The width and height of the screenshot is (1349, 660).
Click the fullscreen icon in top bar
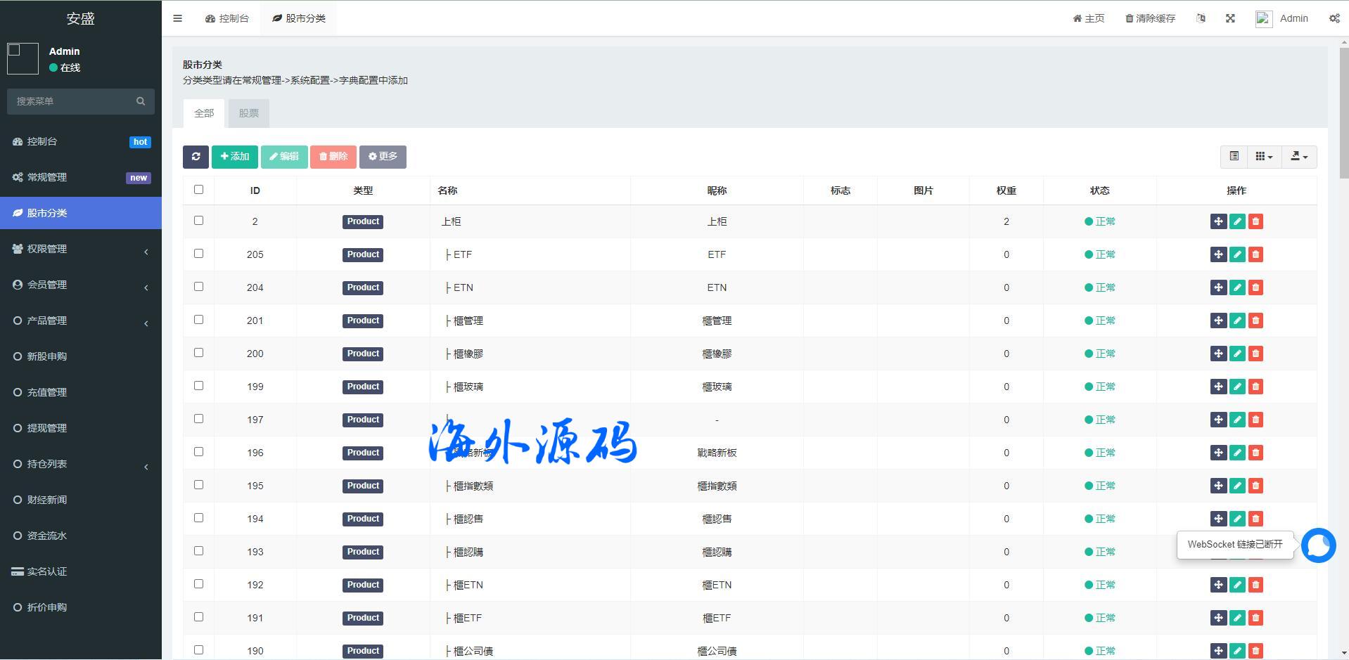pyautogui.click(x=1230, y=19)
